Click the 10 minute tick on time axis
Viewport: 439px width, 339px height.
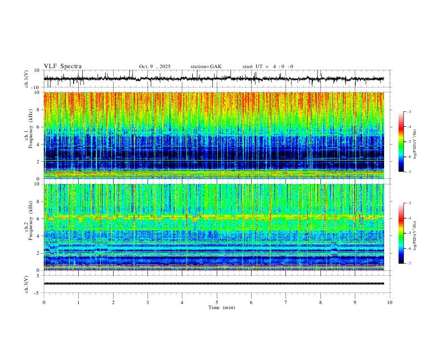pos(390,302)
